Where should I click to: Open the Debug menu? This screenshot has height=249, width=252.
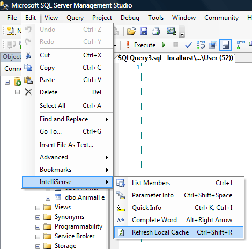click(x=130, y=18)
